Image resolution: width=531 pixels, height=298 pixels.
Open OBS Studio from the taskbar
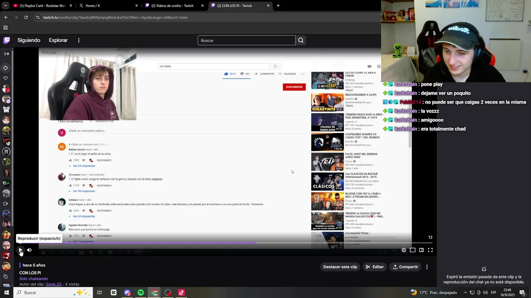[168, 293]
